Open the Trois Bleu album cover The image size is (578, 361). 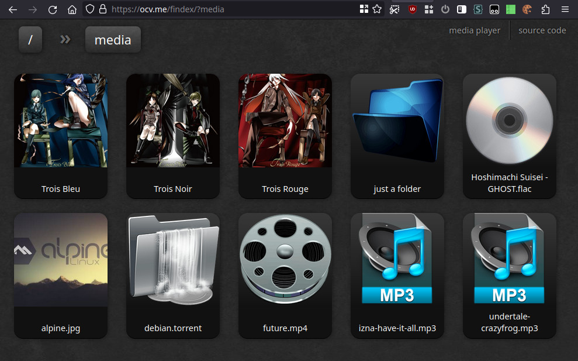click(x=61, y=121)
